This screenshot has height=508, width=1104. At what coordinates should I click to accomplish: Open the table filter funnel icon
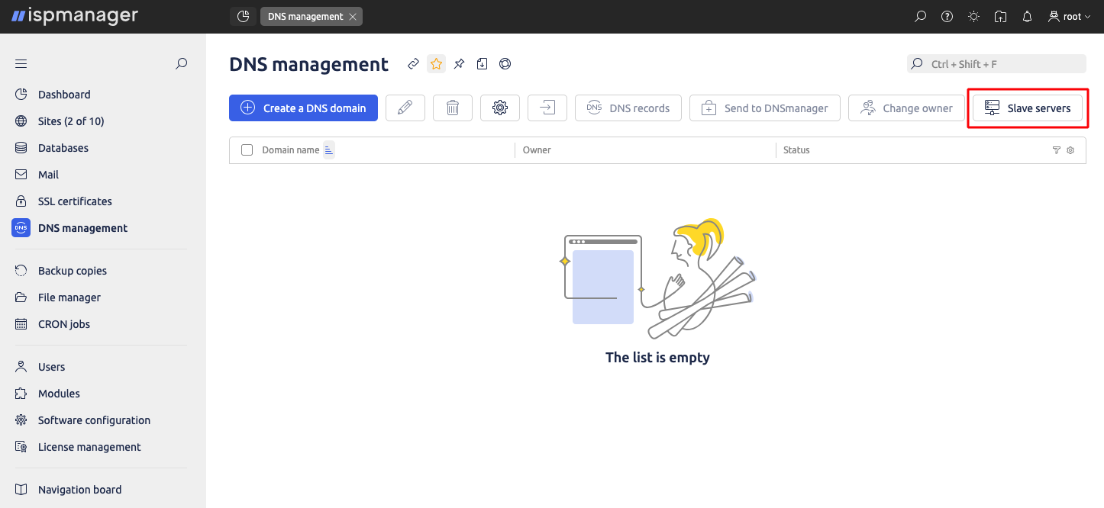click(x=1057, y=150)
